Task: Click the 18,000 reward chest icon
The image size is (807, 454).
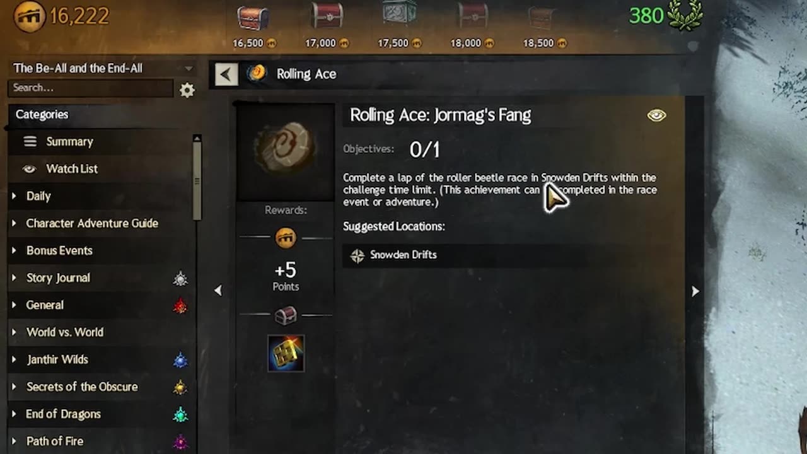Action: (x=472, y=17)
